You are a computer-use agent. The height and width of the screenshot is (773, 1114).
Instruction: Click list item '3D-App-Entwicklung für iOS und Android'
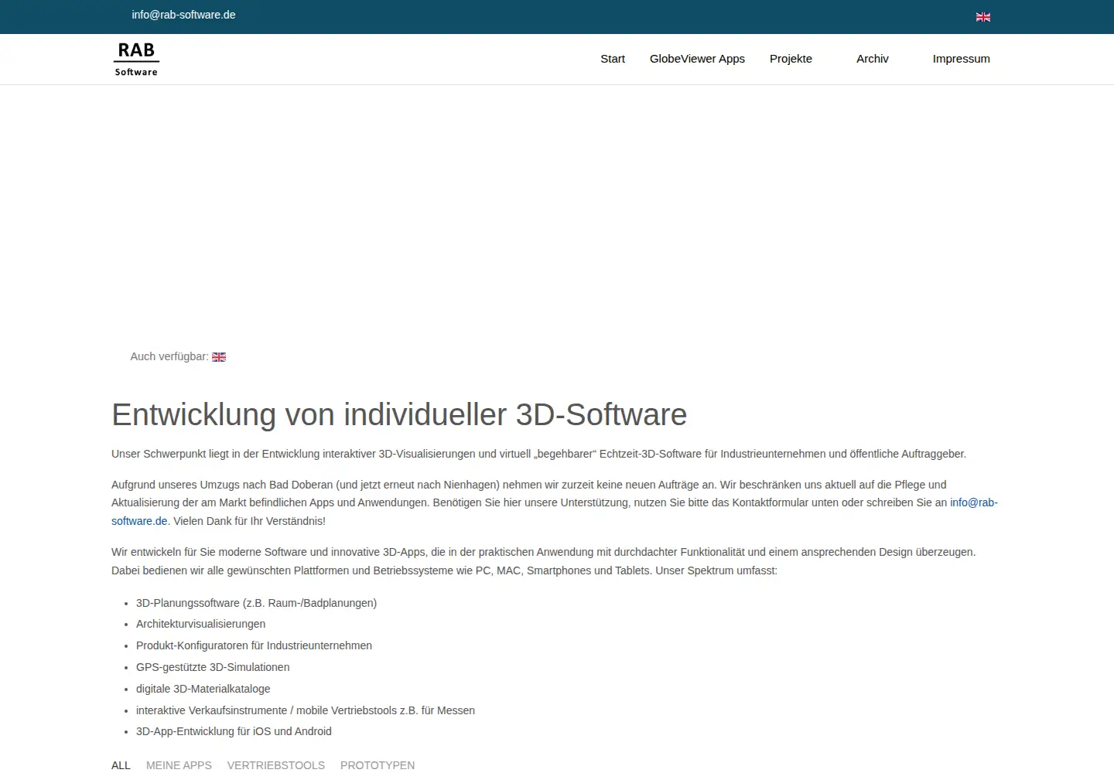click(234, 731)
